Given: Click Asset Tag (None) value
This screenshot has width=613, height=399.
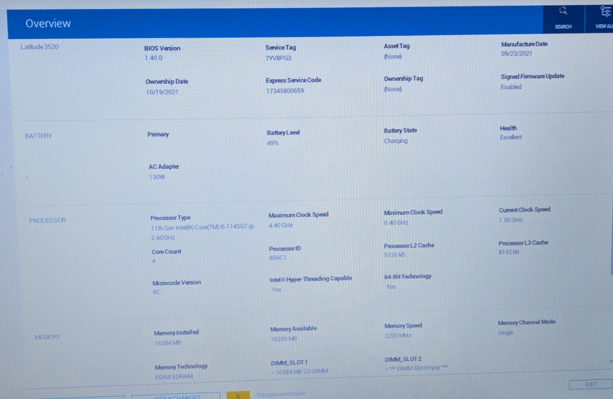Looking at the screenshot, I should 393,56.
